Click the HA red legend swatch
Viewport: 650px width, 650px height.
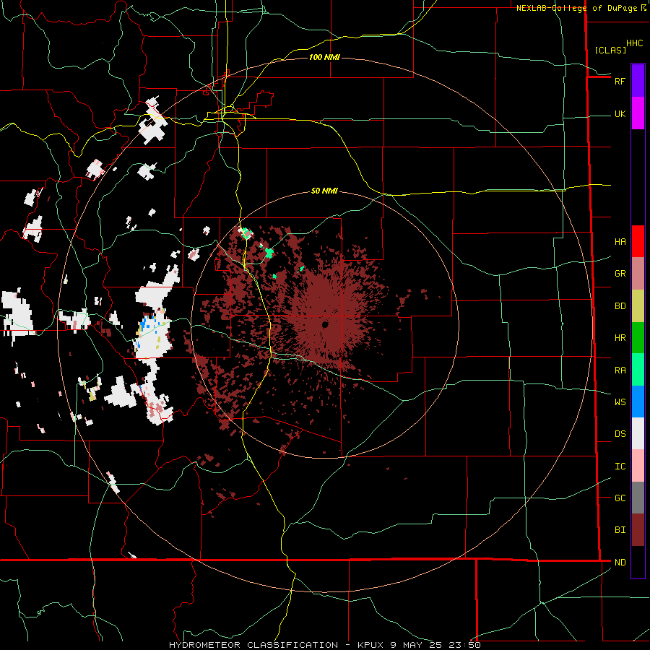pyautogui.click(x=638, y=241)
